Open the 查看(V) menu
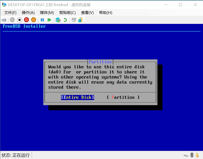This screenshot has width=203, height=159. click(87, 13)
